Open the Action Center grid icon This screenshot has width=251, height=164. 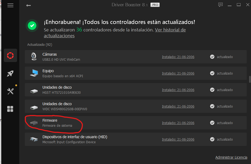[10, 109]
